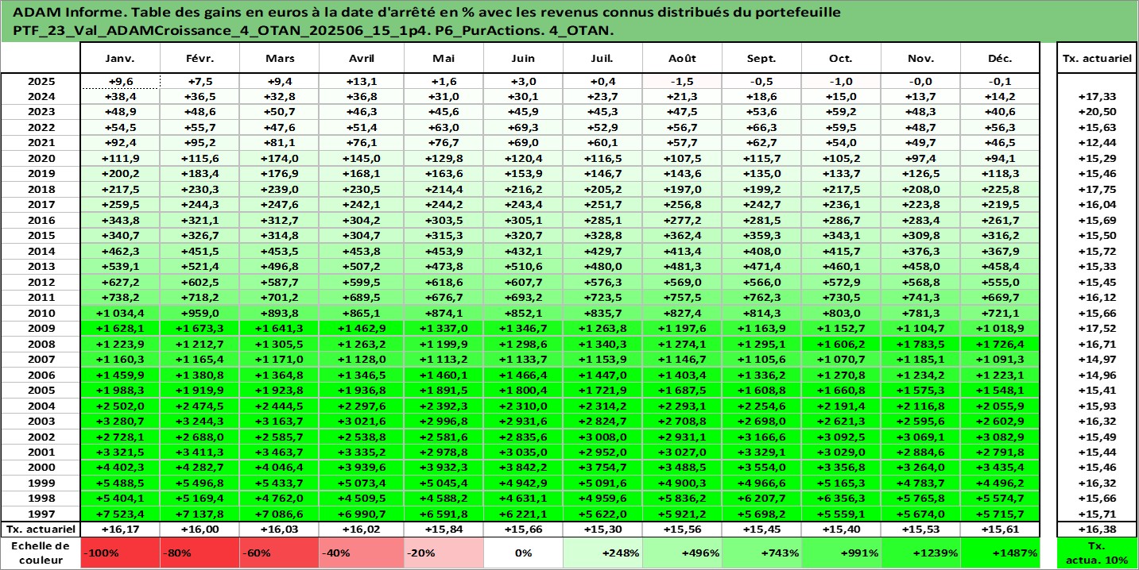Screen dimensions: 1139x570
Task: Click the 'Tx. actua. 10%' green cell
Action: (x=1096, y=553)
